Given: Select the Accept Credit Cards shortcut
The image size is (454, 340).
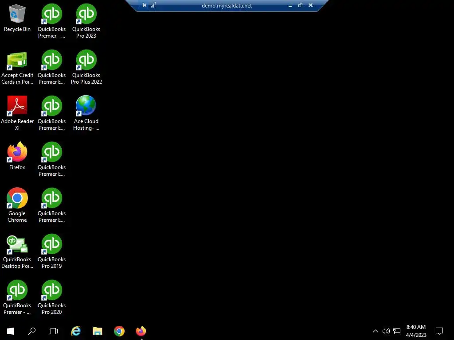Looking at the screenshot, I should click(17, 67).
